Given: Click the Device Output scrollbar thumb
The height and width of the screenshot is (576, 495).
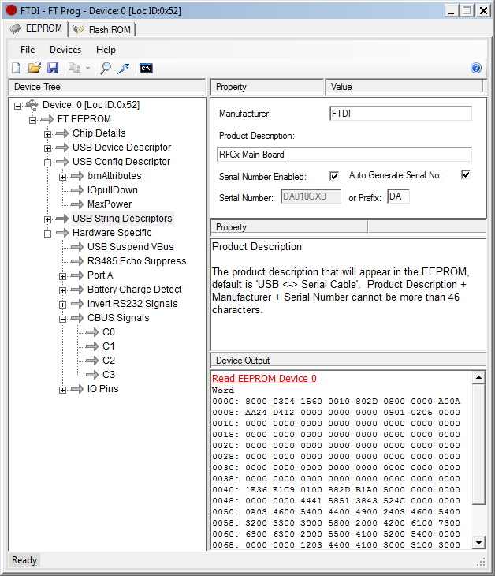Looking at the screenshot, I should tap(478, 444).
